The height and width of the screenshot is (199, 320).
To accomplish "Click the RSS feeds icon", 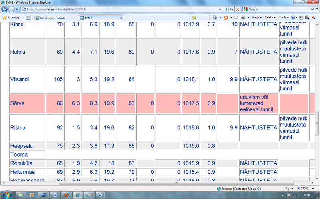I will click(x=226, y=18).
